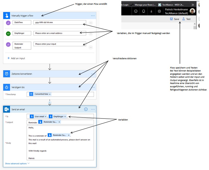Open options menu for the DateTime input
209x170 pixels.
pyautogui.click(x=90, y=23)
